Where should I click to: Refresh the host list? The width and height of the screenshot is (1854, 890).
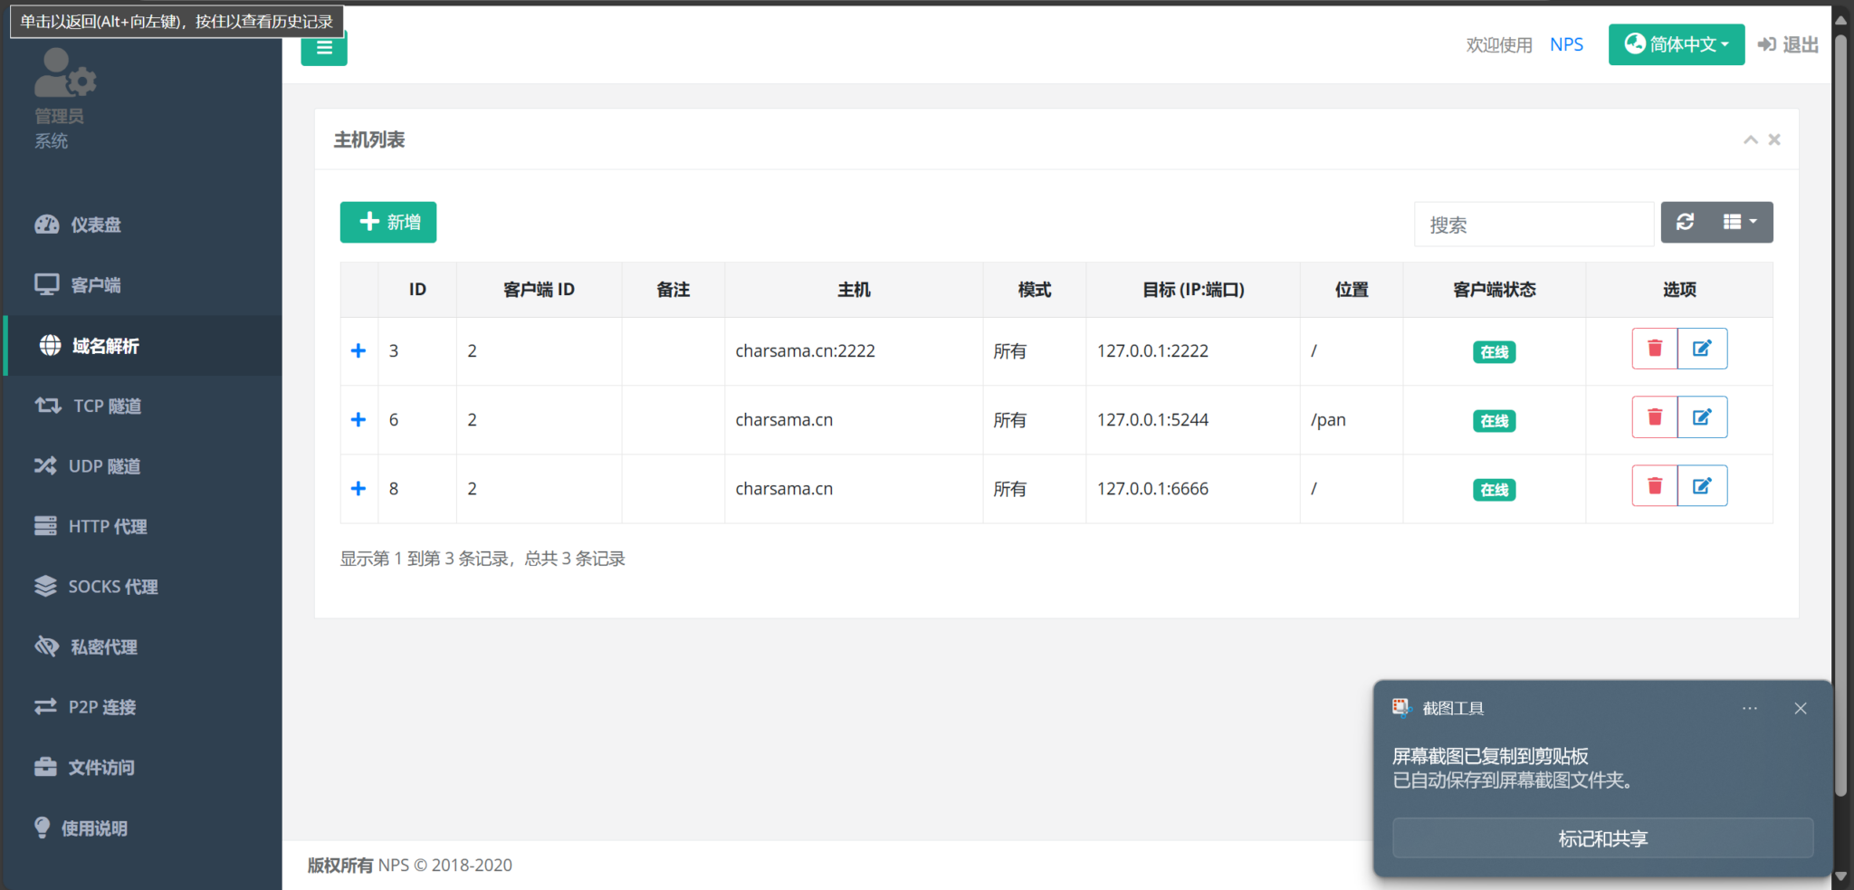click(1686, 222)
